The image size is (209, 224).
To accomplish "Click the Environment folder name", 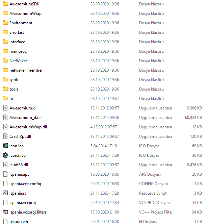I will click(21, 23).
